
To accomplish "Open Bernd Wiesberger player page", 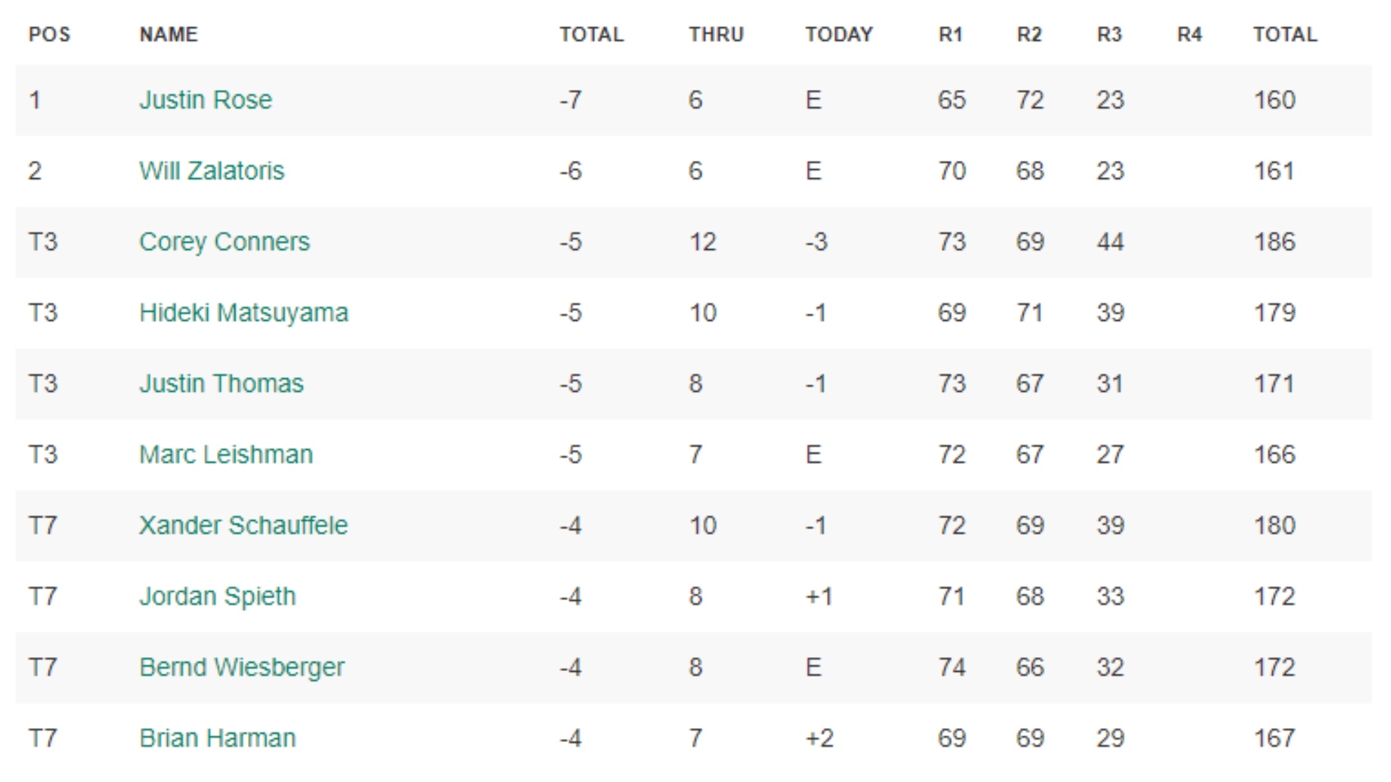I will 242,668.
